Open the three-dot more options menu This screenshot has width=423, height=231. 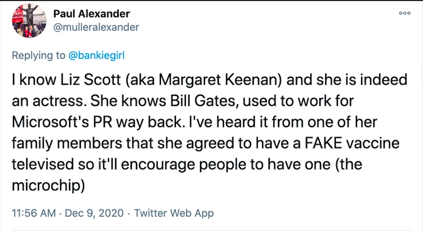click(x=404, y=13)
